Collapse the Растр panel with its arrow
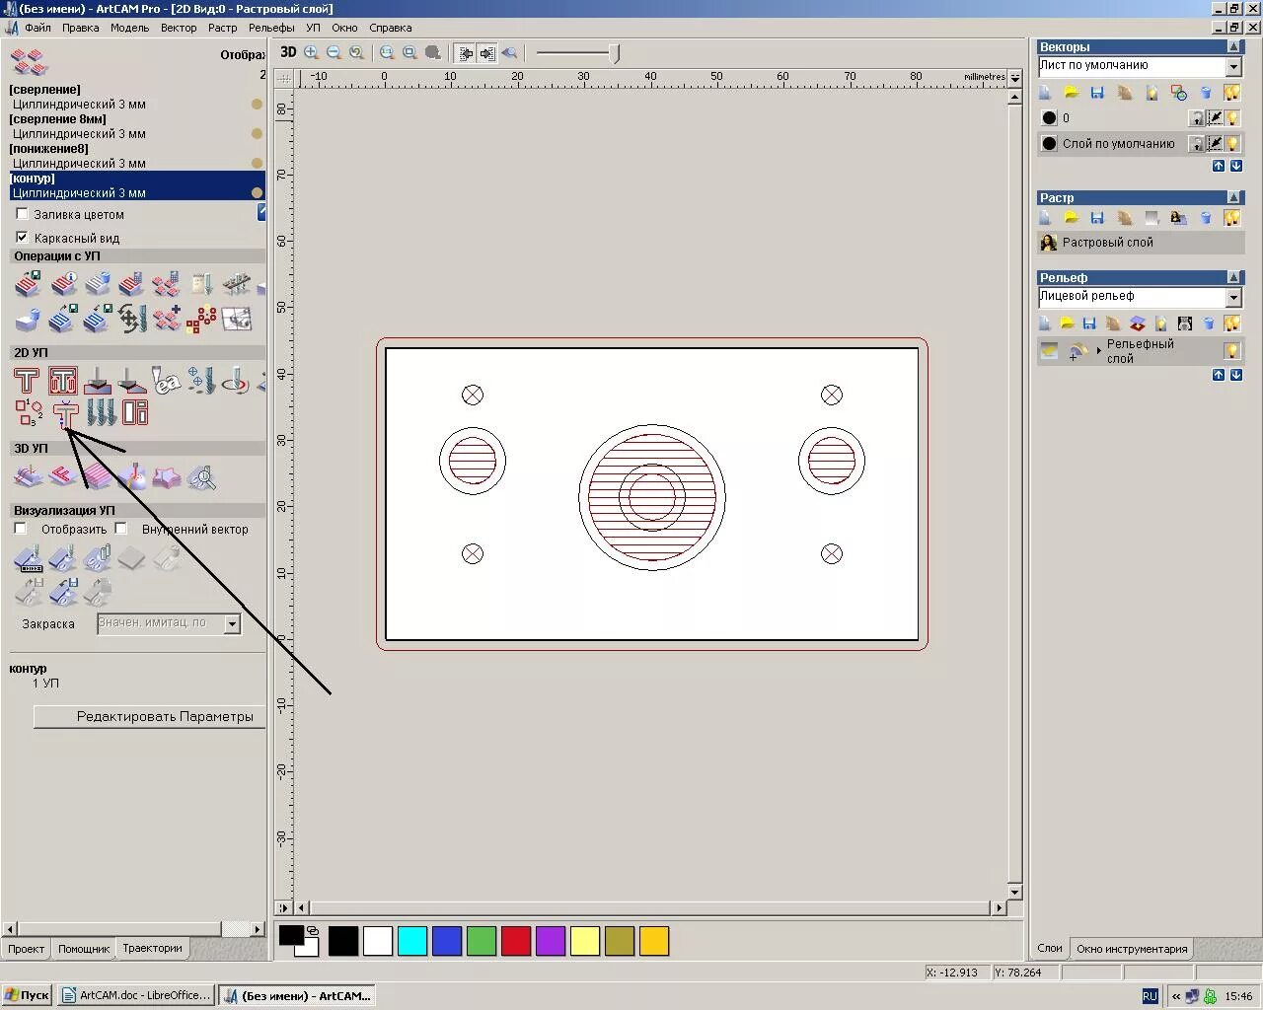This screenshot has height=1010, width=1263. click(x=1233, y=197)
